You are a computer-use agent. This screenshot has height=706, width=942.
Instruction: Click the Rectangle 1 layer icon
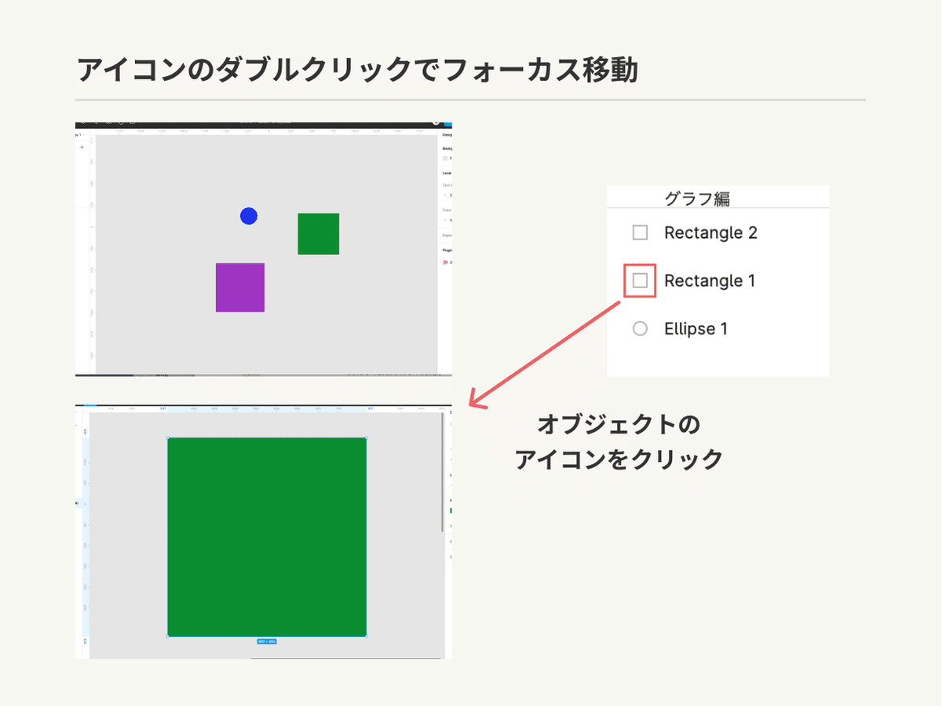tap(640, 280)
